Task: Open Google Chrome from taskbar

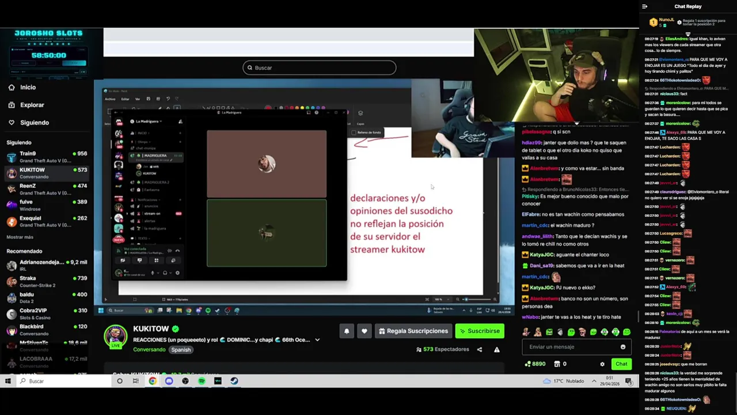Action: click(153, 381)
